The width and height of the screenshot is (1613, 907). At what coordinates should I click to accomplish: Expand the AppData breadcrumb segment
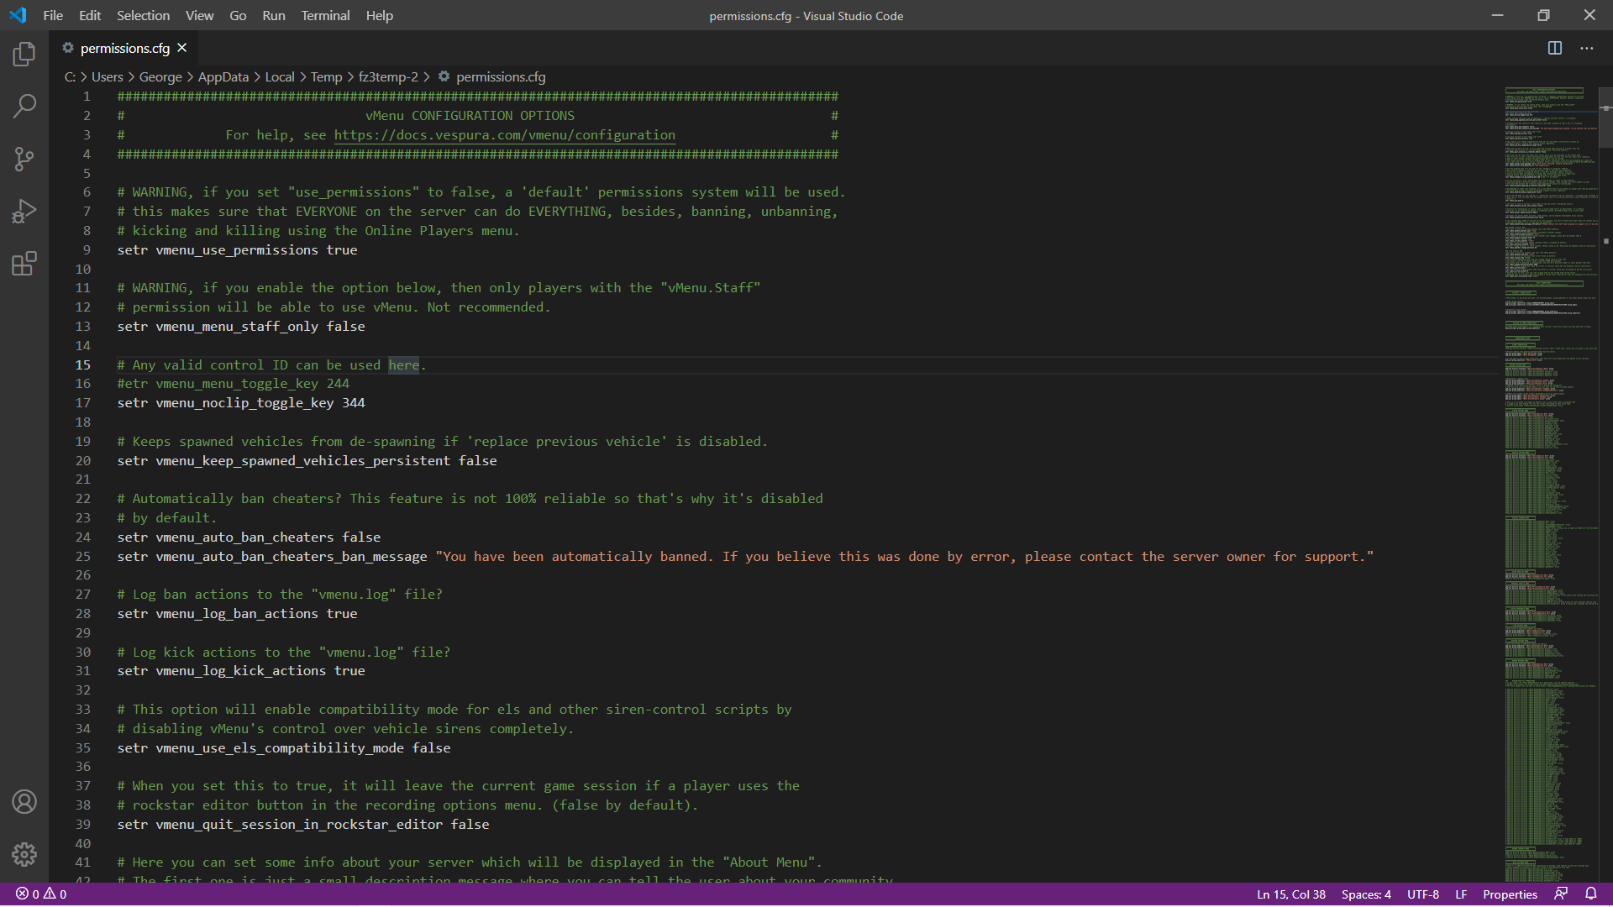pos(223,76)
